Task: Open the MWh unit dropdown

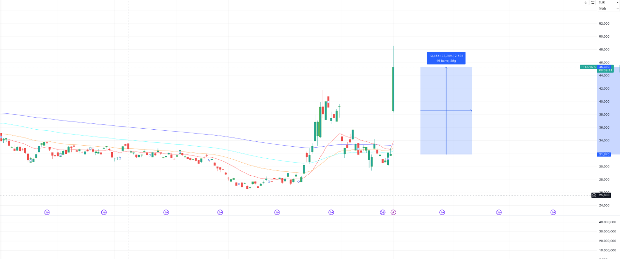Action: [x=608, y=8]
